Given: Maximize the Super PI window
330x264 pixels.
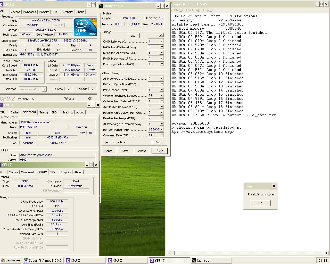Looking at the screenshot, I should click(321, 4).
